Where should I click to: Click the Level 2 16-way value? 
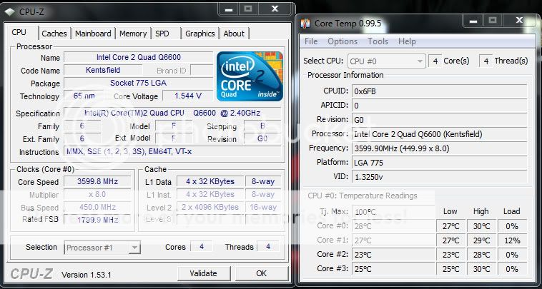click(x=262, y=207)
